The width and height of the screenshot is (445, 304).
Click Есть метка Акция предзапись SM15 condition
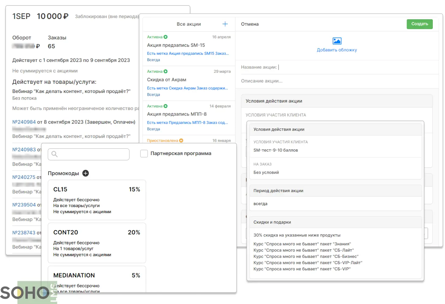[x=188, y=54]
